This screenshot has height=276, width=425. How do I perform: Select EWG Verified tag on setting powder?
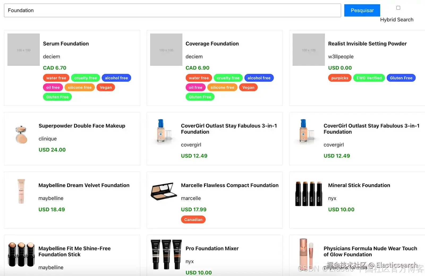point(369,78)
